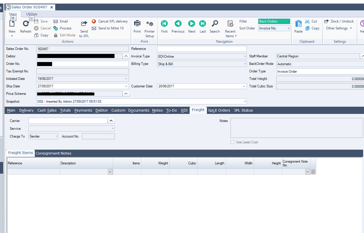This screenshot has height=233, width=364.
Task: Click the Paste clipboard icon
Action: 298,24
